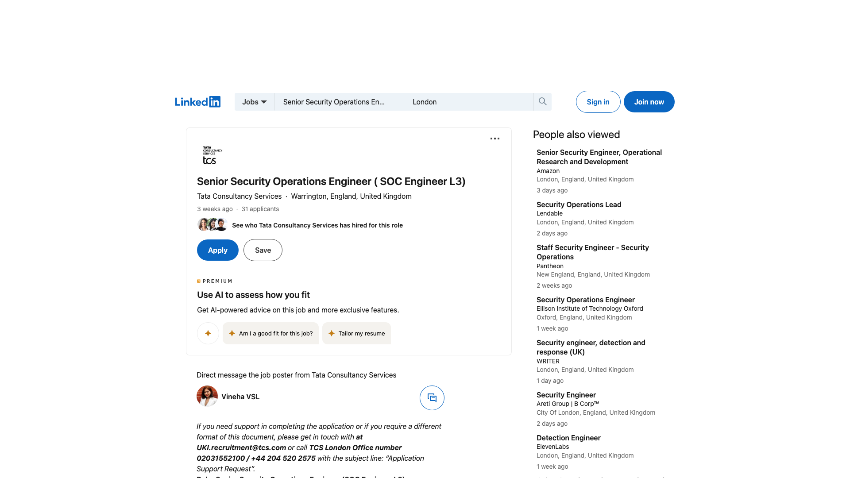Open Tata Consultancy Services company link
Image resolution: width=850 pixels, height=478 pixels.
240,196
